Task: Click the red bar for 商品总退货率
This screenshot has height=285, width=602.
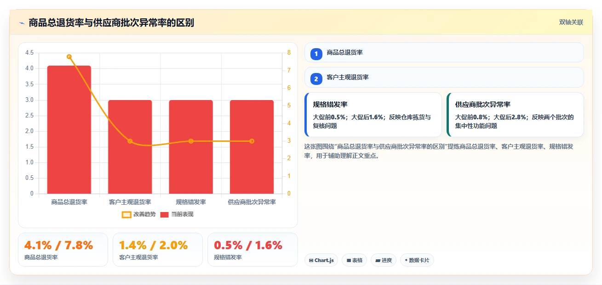Action: click(x=69, y=129)
